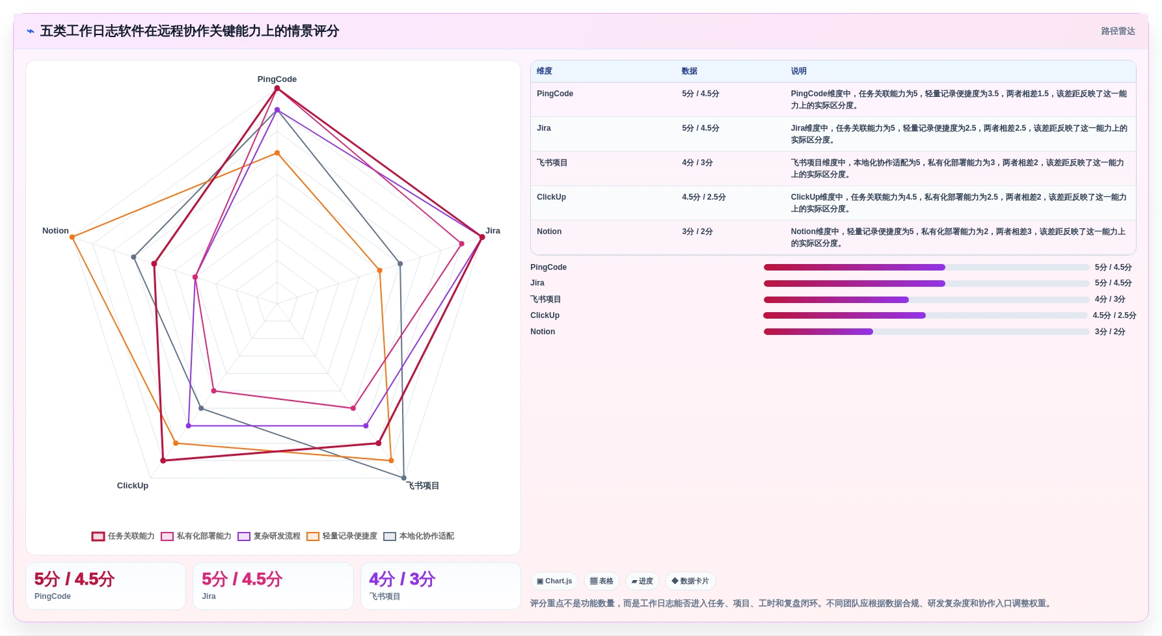Viewport: 1162px width, 636px height.
Task: Click the crimson data point at PingCode vertex
Action: tap(277, 88)
